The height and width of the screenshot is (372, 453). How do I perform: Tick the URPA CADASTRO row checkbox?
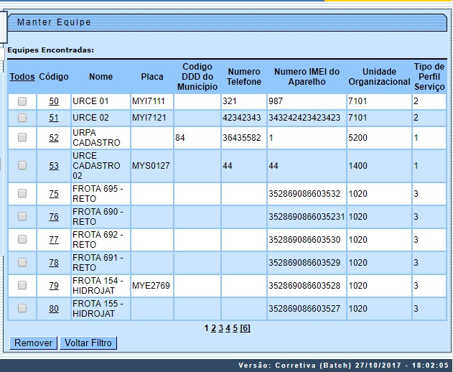pyautogui.click(x=22, y=138)
